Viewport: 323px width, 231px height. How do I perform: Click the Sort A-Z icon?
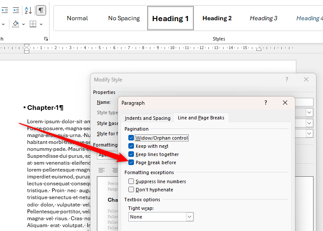(x=28, y=10)
